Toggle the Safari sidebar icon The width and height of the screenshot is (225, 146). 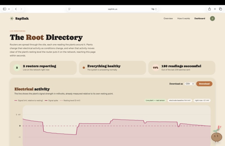click(4, 9)
